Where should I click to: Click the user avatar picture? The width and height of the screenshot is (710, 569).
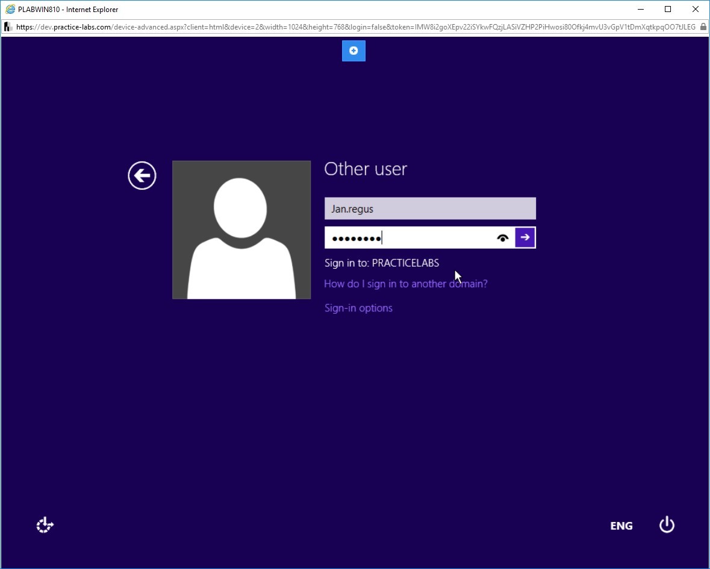click(x=241, y=230)
